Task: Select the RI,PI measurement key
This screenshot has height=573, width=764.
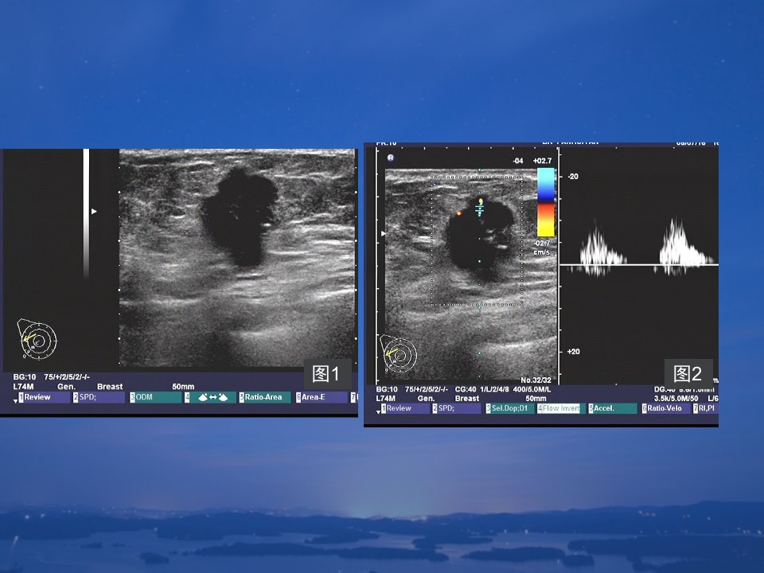Action: [705, 408]
